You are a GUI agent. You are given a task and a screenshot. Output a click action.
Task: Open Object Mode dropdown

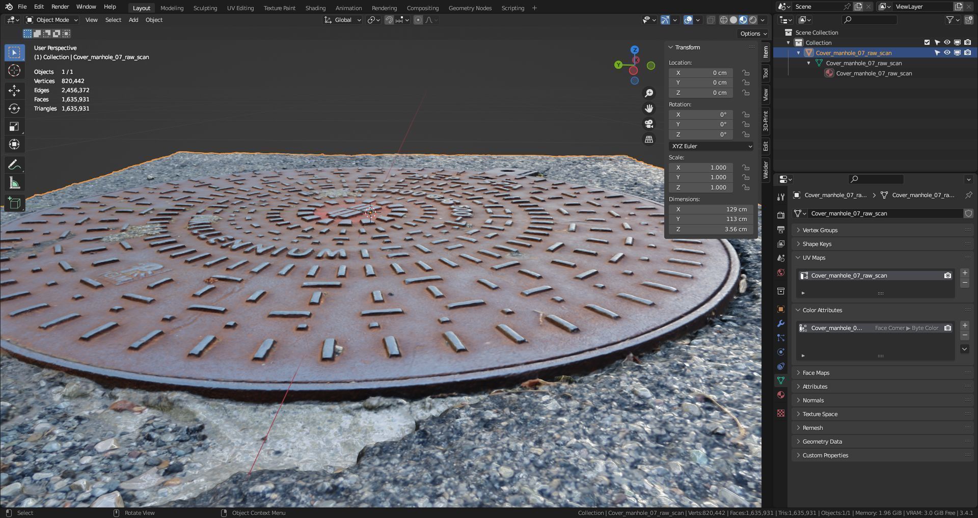52,20
